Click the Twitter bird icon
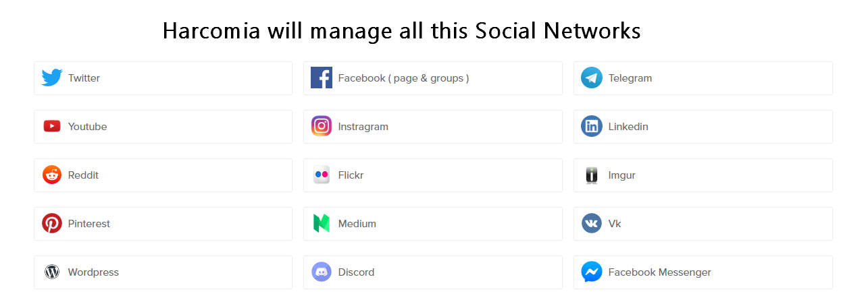This screenshot has width=866, height=300. 52,78
